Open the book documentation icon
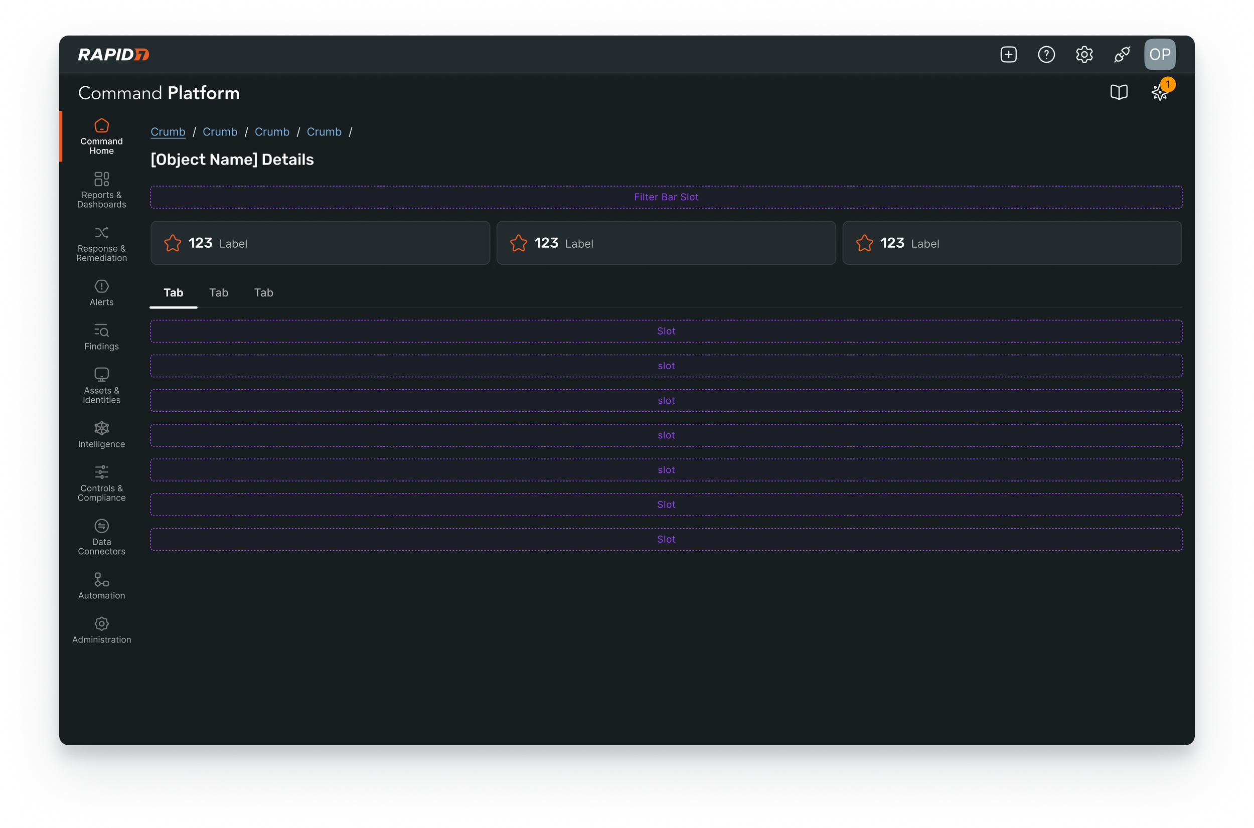Viewport: 1254px width, 828px height. [1118, 92]
